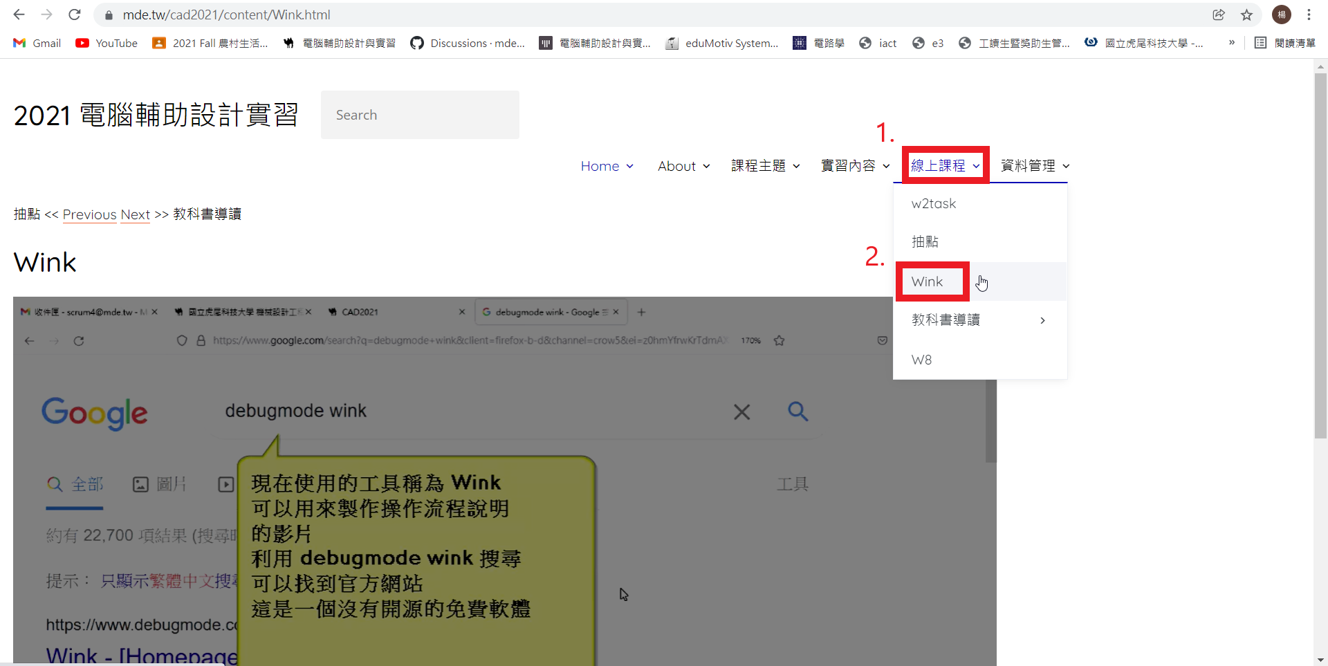1328x666 pixels.
Task: Expand the 實習內容 menu
Action: [855, 166]
